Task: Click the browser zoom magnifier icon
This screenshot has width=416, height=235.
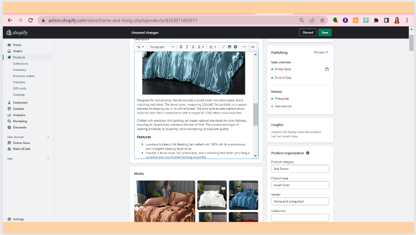Action: [302, 20]
